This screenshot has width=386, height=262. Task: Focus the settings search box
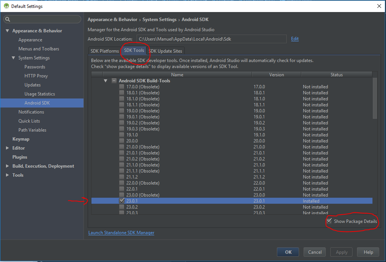coord(43,19)
